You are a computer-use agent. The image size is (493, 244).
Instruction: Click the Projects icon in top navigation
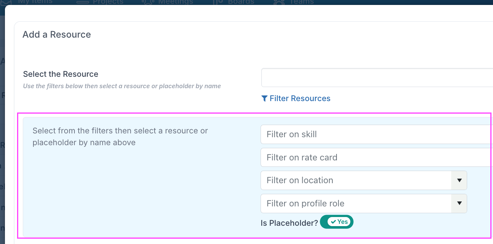pyautogui.click(x=82, y=2)
